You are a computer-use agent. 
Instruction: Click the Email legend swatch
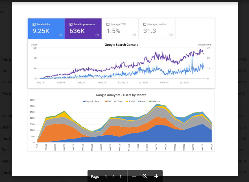(x=139, y=101)
